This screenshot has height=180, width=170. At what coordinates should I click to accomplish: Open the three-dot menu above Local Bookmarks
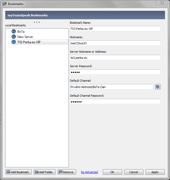point(37,22)
